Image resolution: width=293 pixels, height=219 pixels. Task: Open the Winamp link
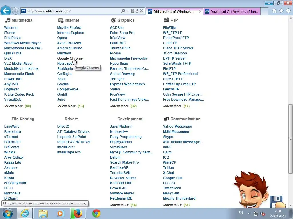point(11,28)
